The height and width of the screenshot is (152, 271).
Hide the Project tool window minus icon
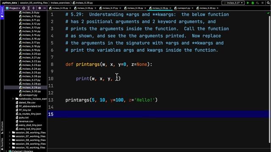pos(44,8)
